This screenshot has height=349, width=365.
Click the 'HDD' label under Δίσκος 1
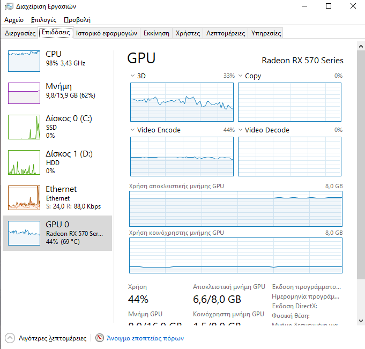tap(53, 163)
